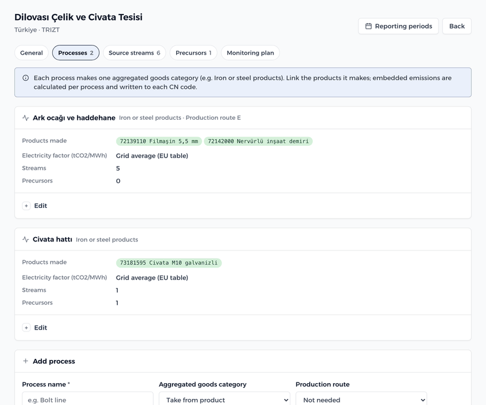Click Streams value 5 for Ark ocağı
486x405 pixels.
tap(118, 168)
